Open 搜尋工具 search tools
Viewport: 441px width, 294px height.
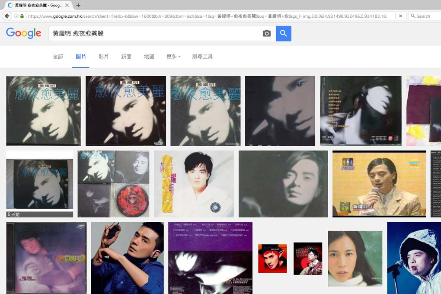tap(202, 57)
